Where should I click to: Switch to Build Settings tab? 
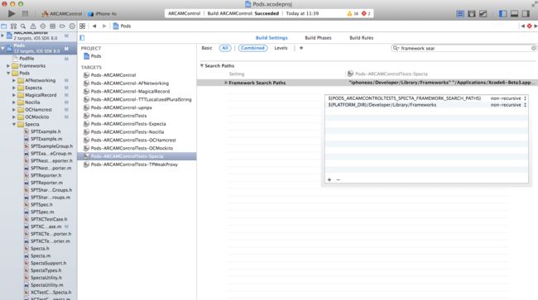(271, 38)
